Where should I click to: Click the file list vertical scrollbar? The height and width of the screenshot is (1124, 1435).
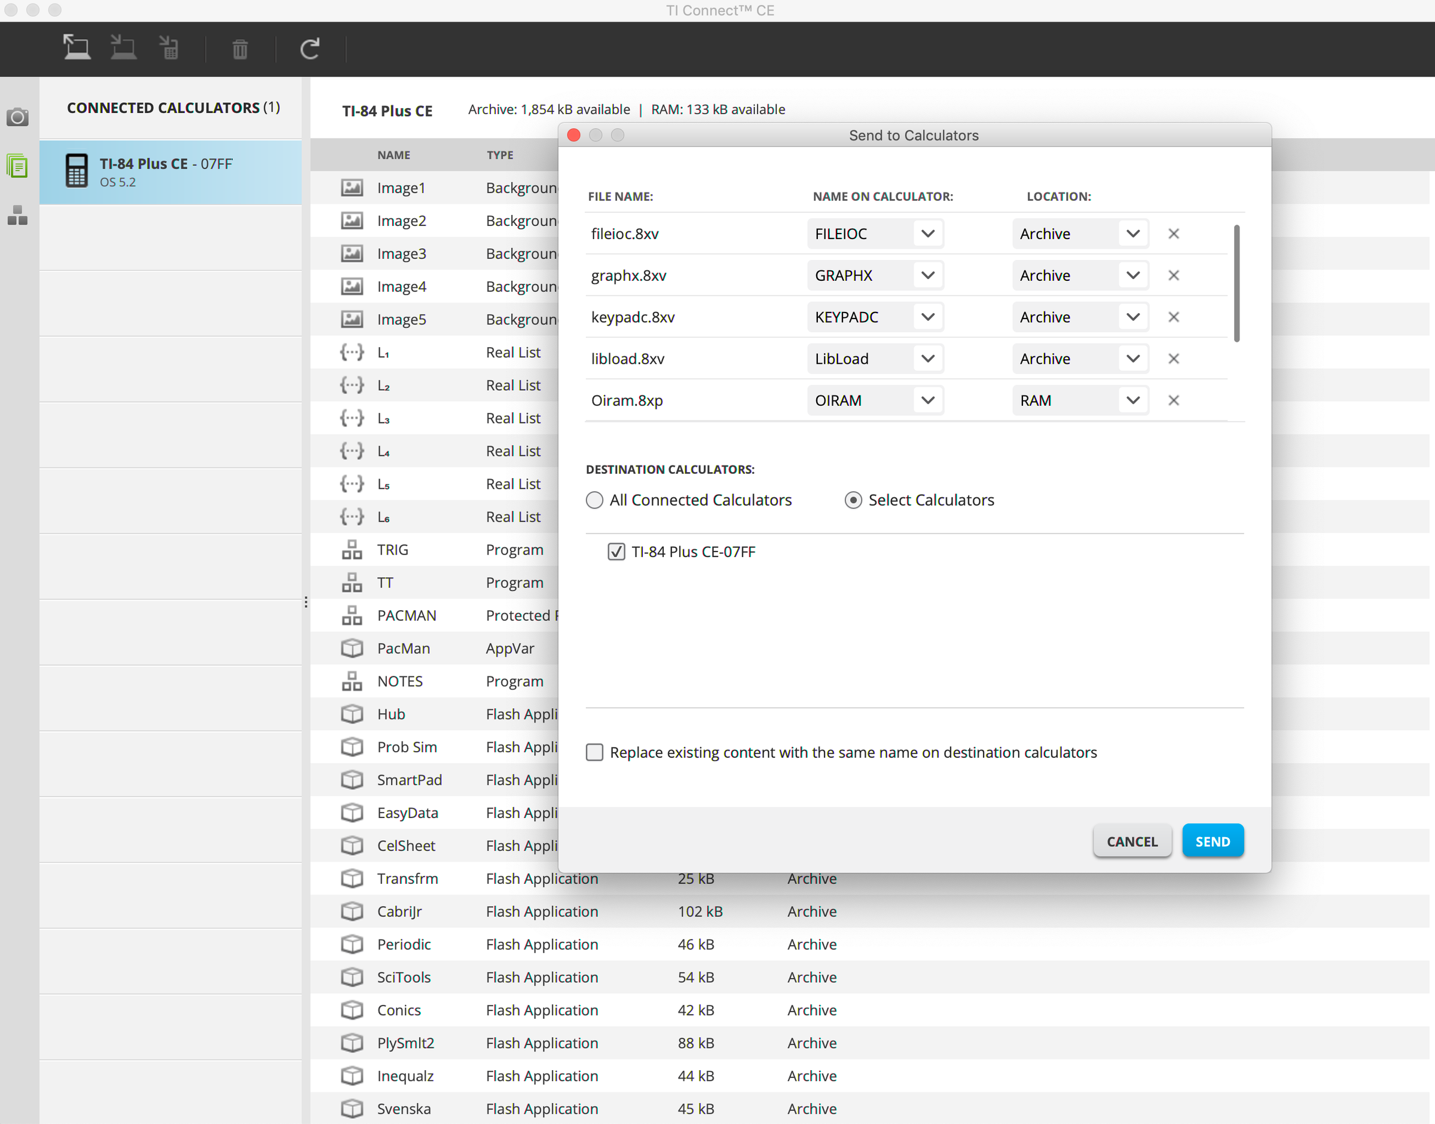(1236, 284)
